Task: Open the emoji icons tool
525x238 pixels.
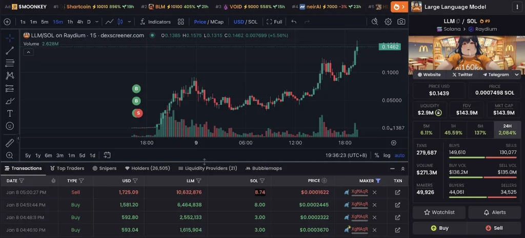Action: 10,126
